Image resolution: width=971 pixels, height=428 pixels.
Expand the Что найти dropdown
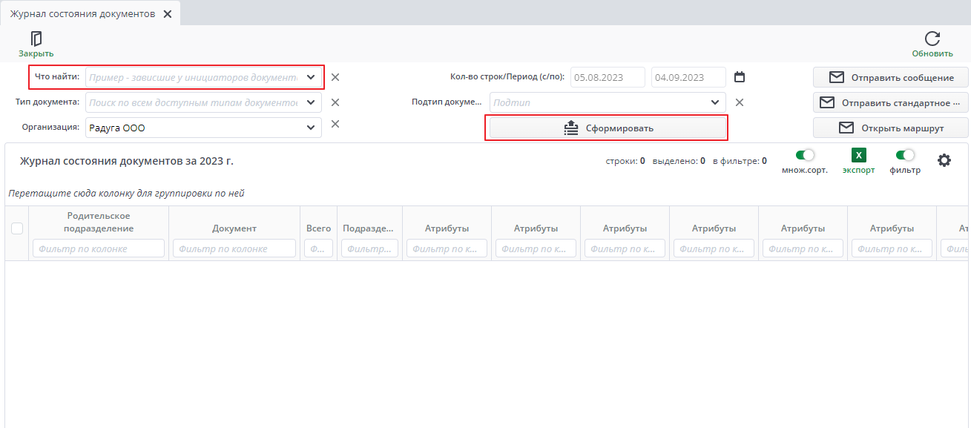pos(311,77)
